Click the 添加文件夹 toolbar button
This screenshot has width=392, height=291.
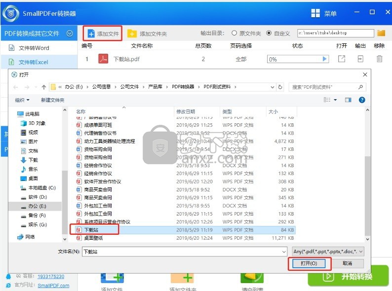pos(147,34)
